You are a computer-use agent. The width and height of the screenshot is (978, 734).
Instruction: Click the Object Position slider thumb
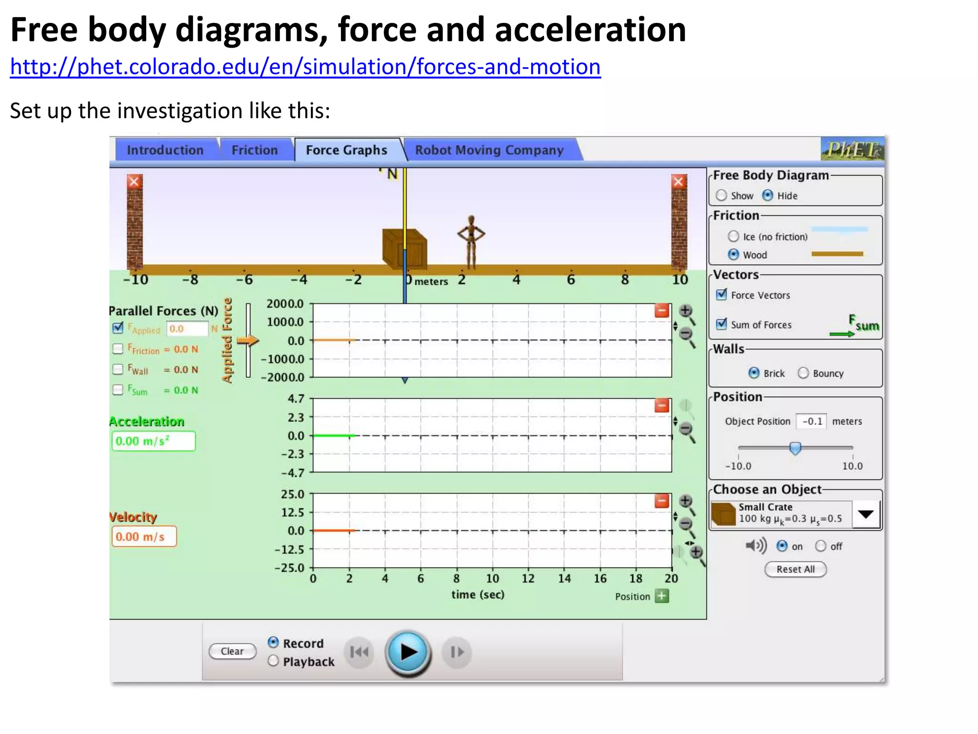tap(795, 448)
